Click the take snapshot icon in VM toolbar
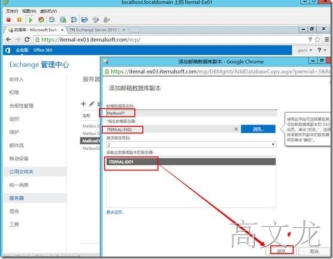This screenshot has width=333, height=259. (52, 20)
